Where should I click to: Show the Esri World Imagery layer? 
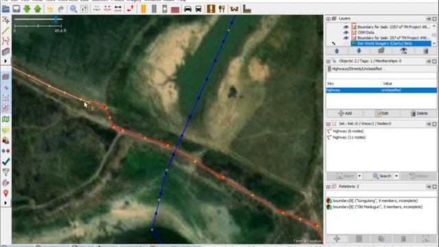click(x=346, y=43)
